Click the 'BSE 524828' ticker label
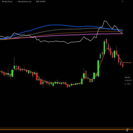Image resolution: width=133 pixels, height=133 pixels. pyautogui.click(x=41, y=2)
